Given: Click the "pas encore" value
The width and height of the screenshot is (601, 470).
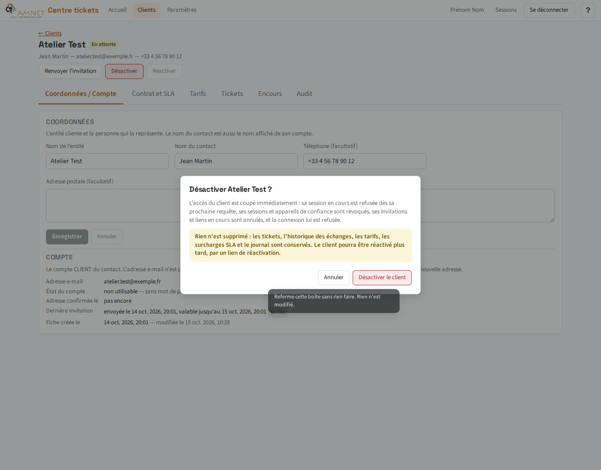Looking at the screenshot, I should (118, 301).
